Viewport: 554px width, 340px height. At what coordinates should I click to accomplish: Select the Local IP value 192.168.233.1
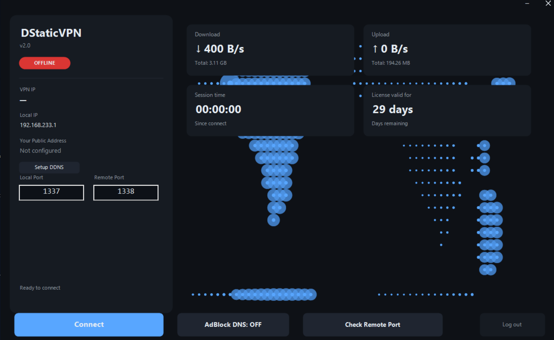point(38,125)
